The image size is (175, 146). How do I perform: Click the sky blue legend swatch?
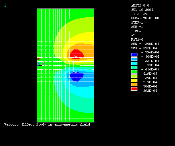click(x=134, y=59)
